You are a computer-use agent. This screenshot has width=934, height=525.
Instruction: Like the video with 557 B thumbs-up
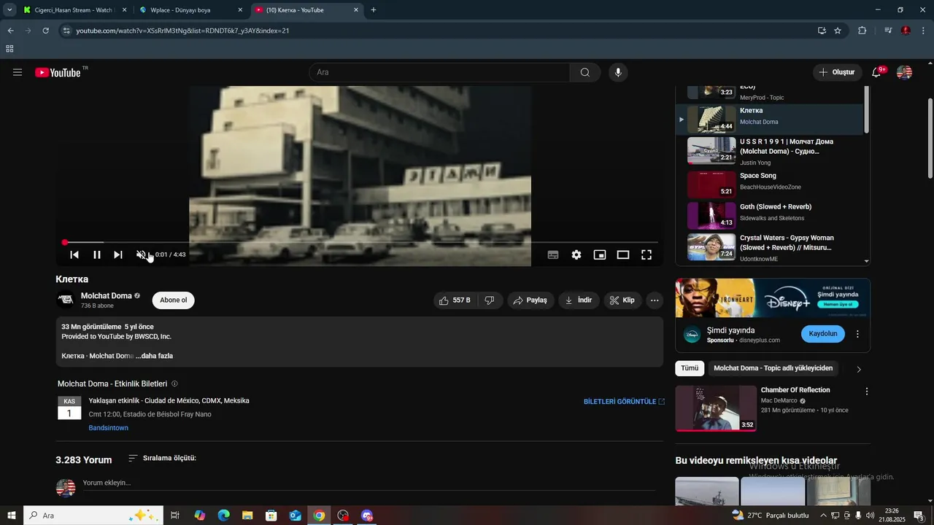(x=455, y=300)
